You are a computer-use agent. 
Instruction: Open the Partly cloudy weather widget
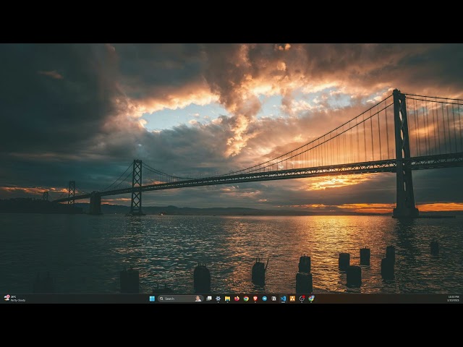(14, 299)
